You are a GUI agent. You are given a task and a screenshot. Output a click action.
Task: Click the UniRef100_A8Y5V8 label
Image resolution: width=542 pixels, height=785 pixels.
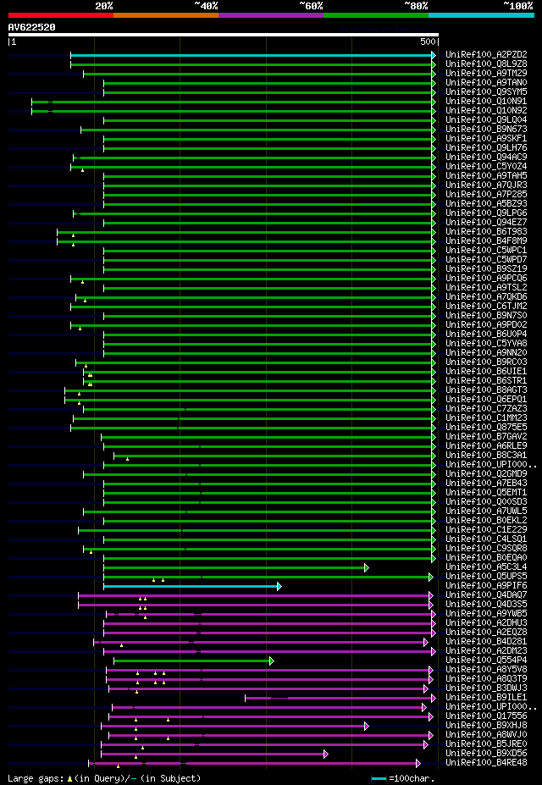pyautogui.click(x=486, y=670)
